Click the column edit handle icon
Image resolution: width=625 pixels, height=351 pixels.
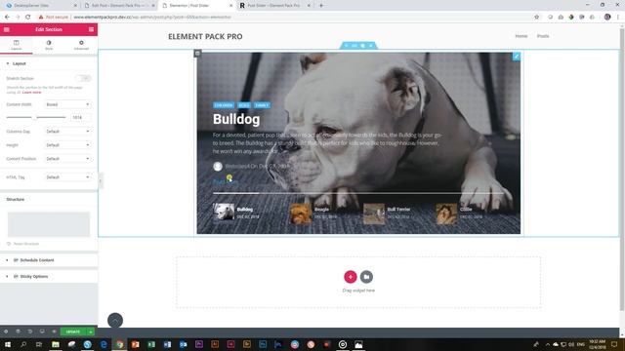197,54
